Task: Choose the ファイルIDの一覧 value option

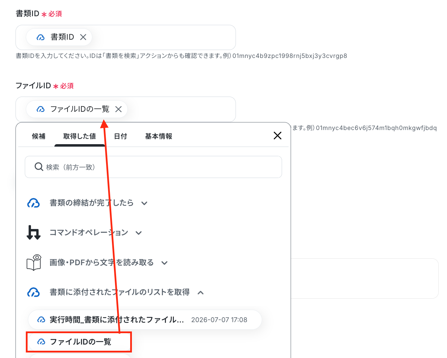Action: click(79, 342)
